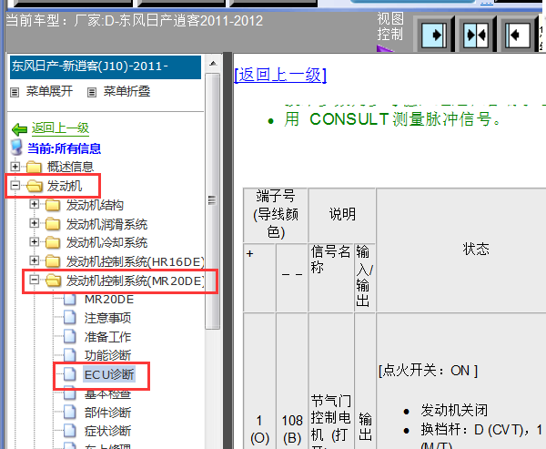The height and width of the screenshot is (449, 546).
Task: Select 东风日产-新逍客(J10)-2011- header
Action: tap(106, 67)
